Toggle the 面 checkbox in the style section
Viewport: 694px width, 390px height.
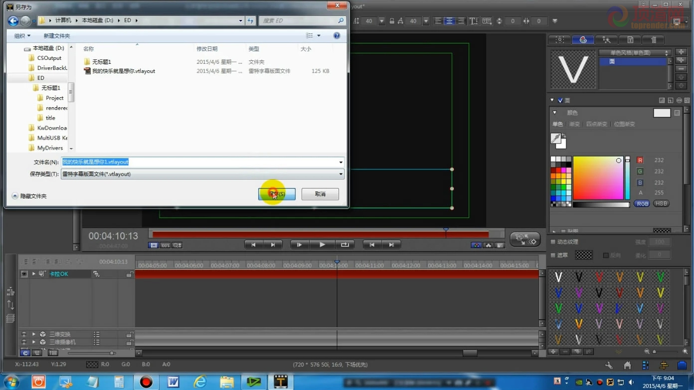tap(560, 100)
